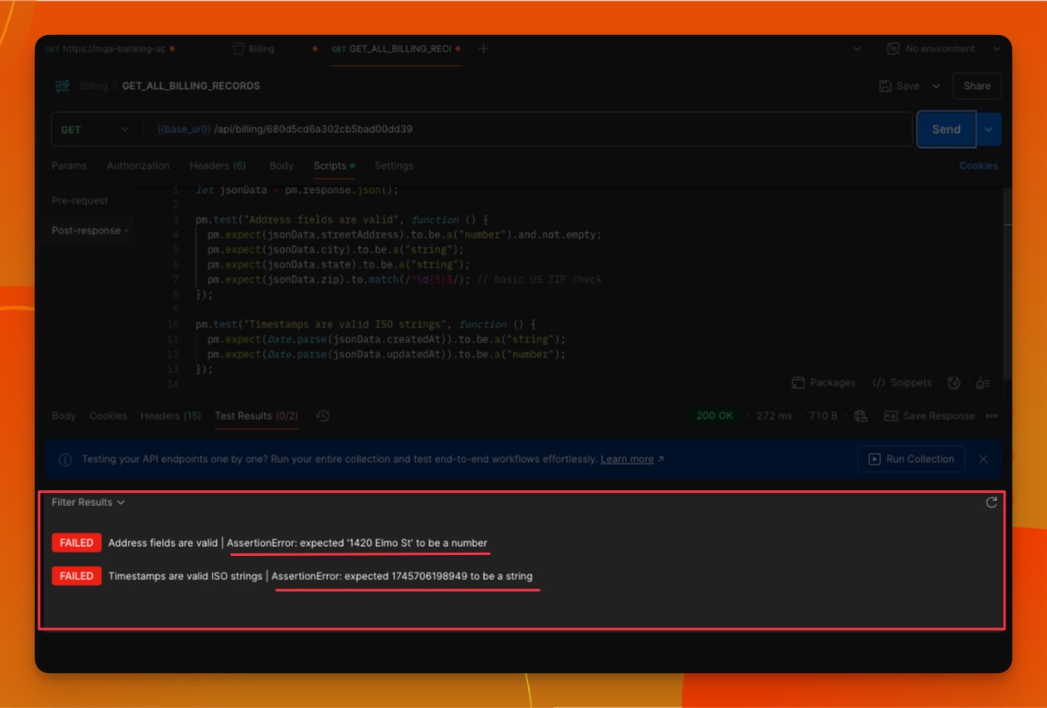Open Packages in script editor
Viewport: 1047px width, 708px height.
click(824, 383)
